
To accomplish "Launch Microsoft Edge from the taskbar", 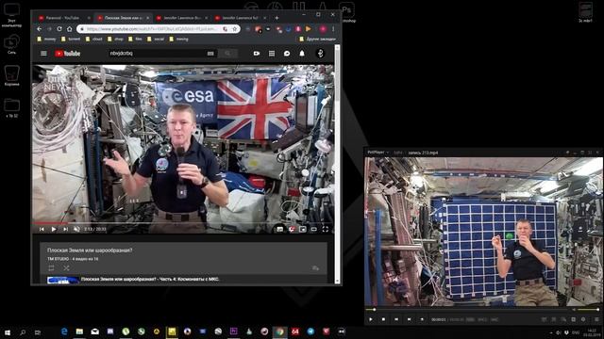I will [64, 331].
